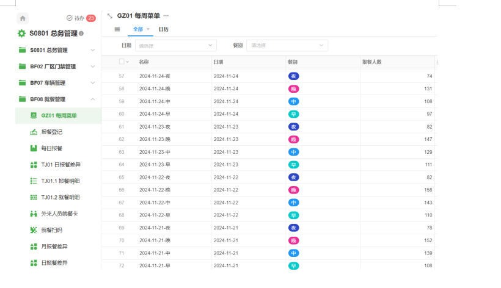Click the green gear icon beside S0801 总务管理

coord(22,34)
